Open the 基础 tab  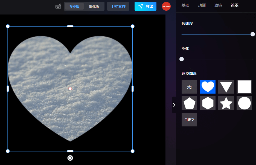click(185, 5)
